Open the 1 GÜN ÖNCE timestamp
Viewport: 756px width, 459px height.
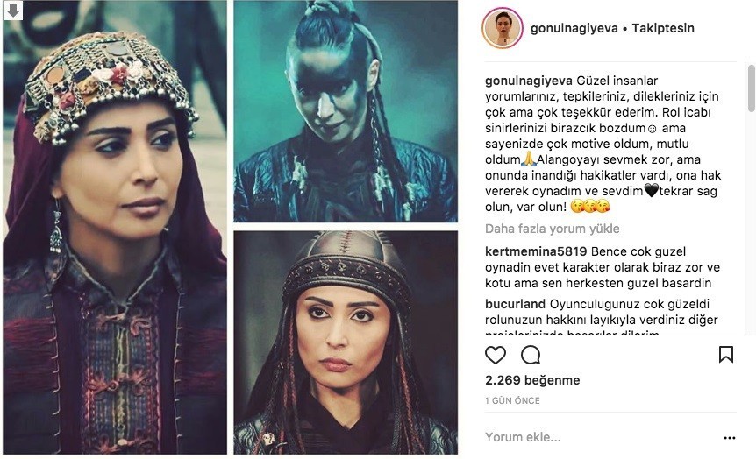(512, 400)
